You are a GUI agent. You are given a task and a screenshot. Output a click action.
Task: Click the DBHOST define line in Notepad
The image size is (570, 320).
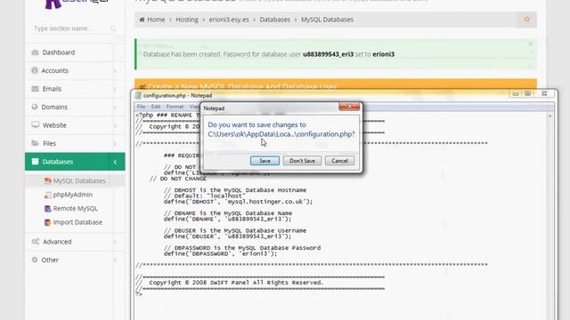point(238,202)
